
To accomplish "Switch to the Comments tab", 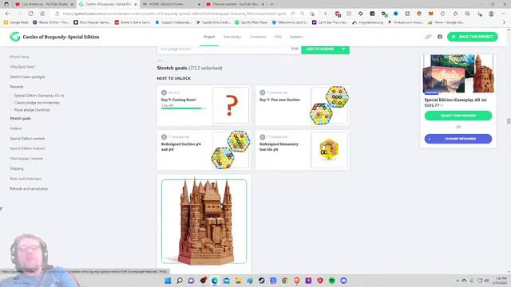I will tap(258, 37).
